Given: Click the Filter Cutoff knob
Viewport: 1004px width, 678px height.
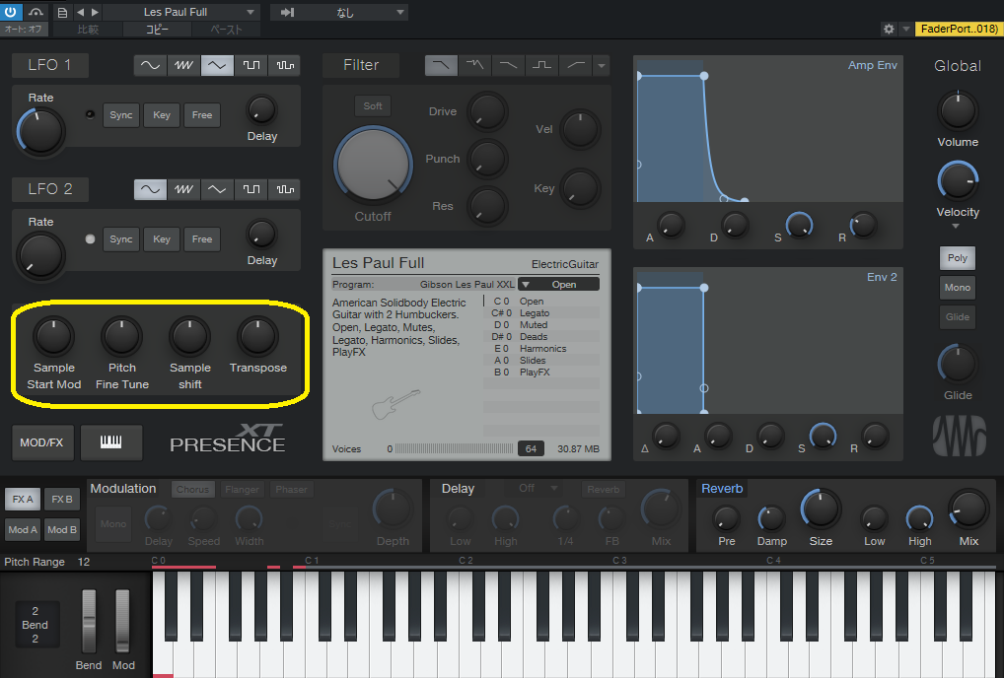Looking at the screenshot, I should (x=373, y=164).
